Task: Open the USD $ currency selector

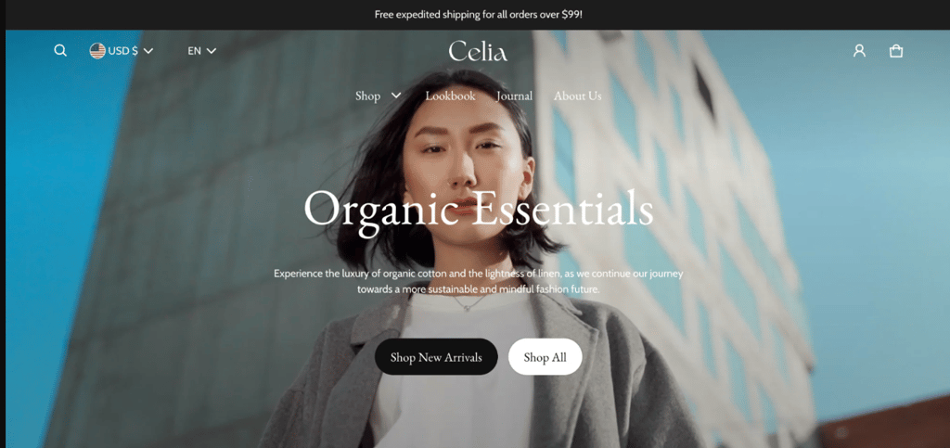Action: click(122, 51)
